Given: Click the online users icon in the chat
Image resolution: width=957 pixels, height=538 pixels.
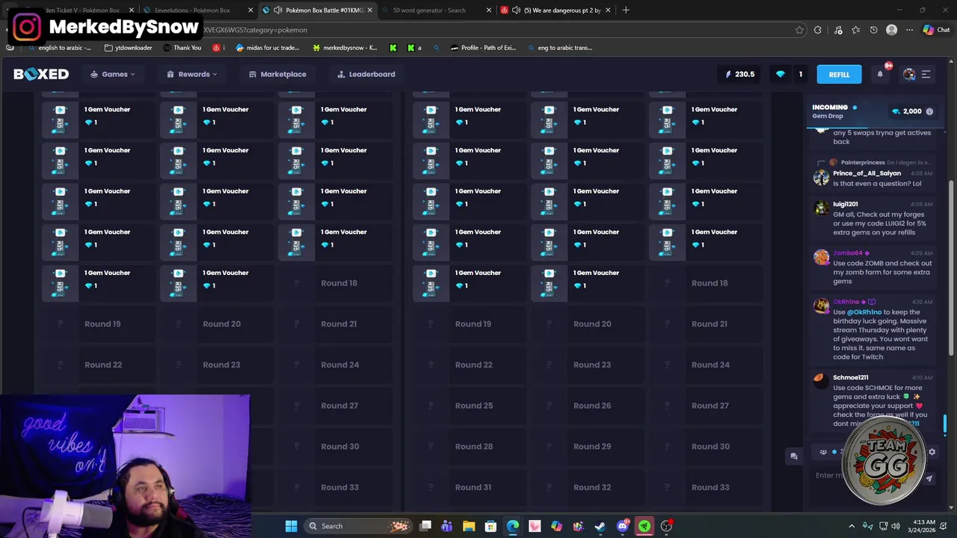Looking at the screenshot, I should pyautogui.click(x=823, y=452).
